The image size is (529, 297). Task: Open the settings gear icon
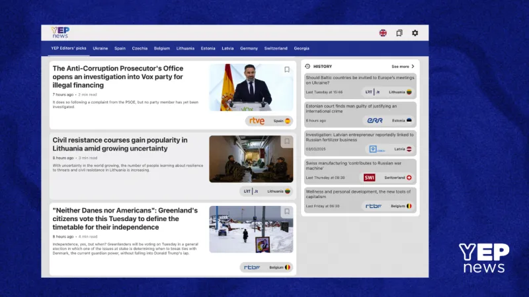coord(415,33)
